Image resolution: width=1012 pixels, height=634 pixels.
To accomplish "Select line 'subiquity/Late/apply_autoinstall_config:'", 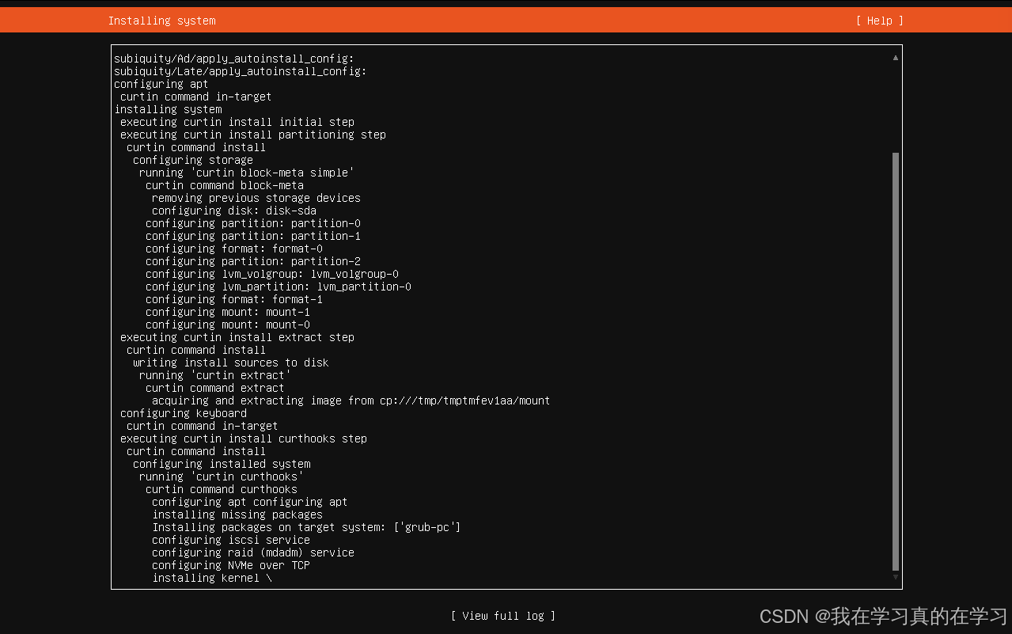I will point(241,71).
